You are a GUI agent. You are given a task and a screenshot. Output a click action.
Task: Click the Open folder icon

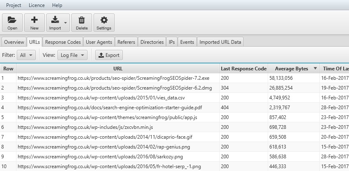tap(12, 20)
